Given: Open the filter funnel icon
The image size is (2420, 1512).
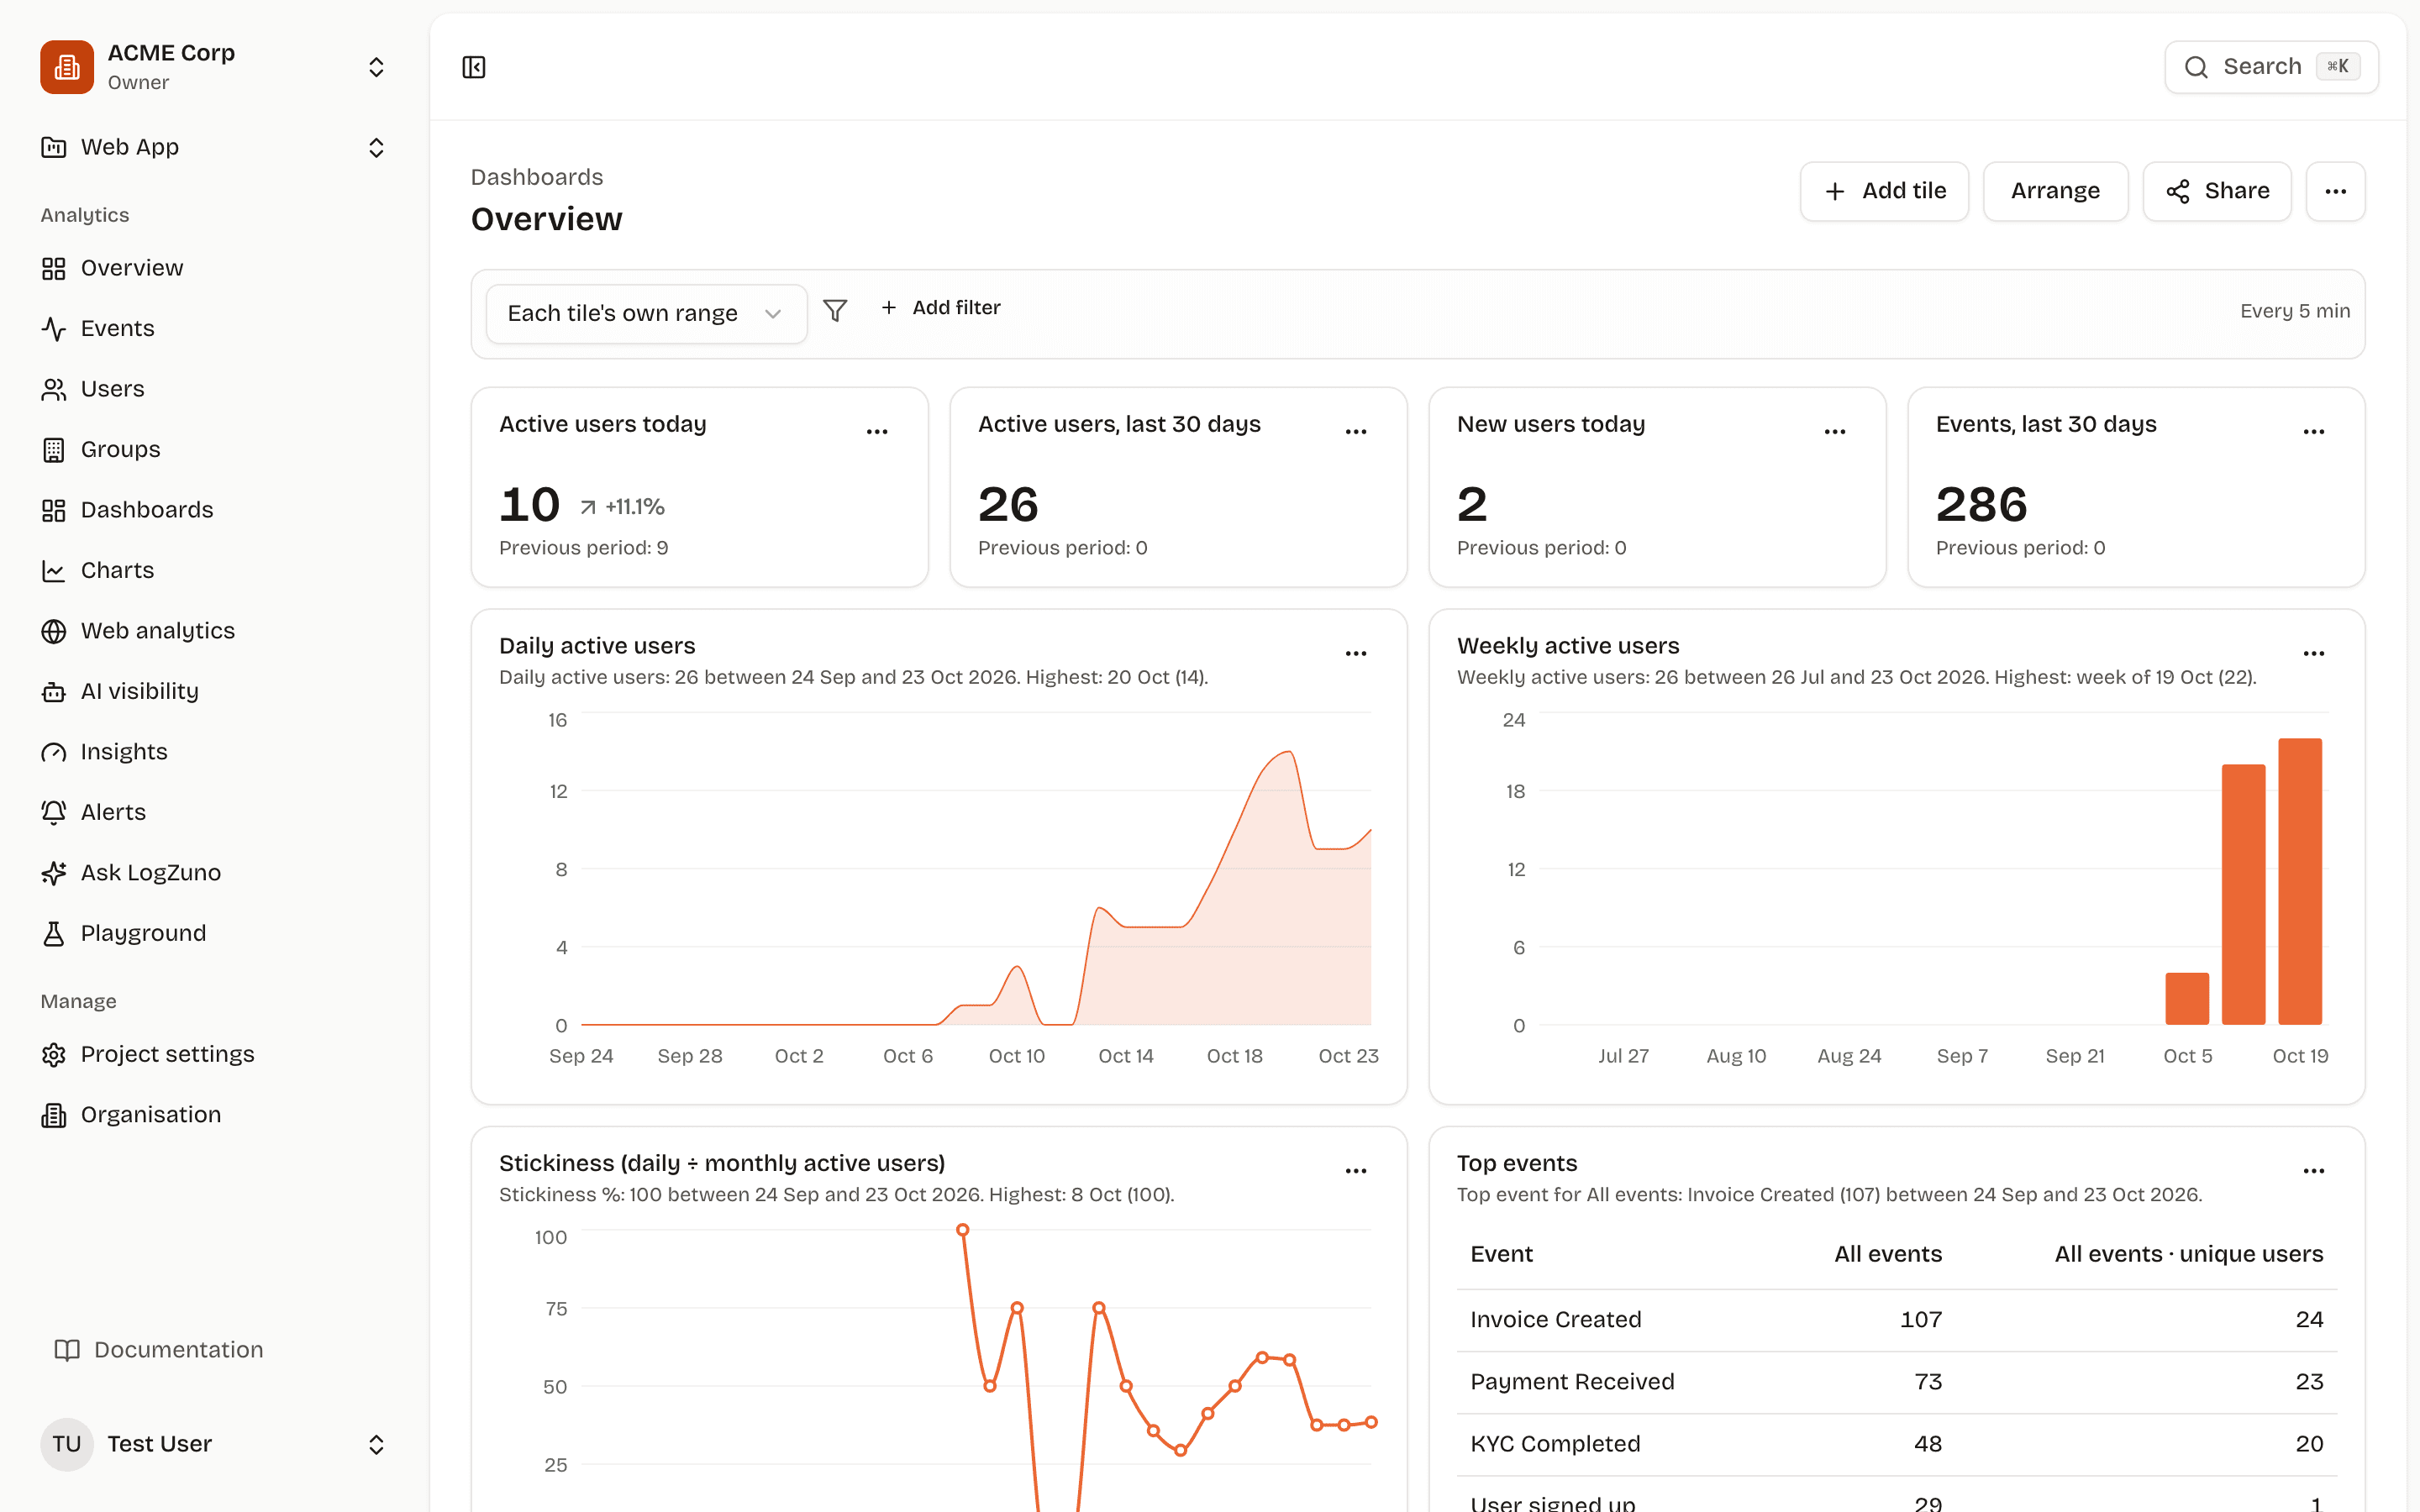Looking at the screenshot, I should click(835, 311).
